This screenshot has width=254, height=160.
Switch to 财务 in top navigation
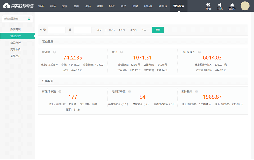point(135,6)
